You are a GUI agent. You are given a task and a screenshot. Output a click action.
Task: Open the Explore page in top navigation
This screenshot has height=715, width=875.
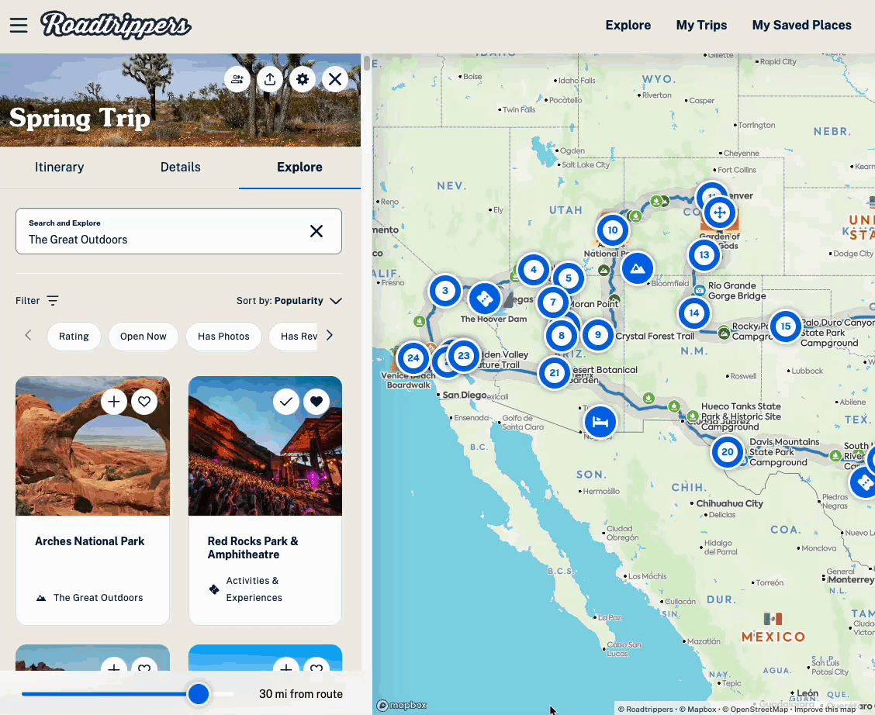click(x=628, y=25)
